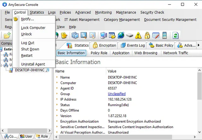The image size is (202, 140).
Task: Switch to the User tab at bottom
Action: click(x=27, y=136)
